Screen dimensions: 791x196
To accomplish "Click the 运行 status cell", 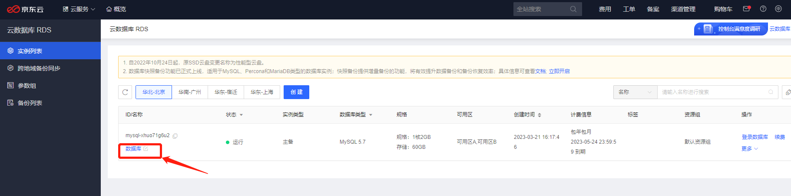I will 235,142.
